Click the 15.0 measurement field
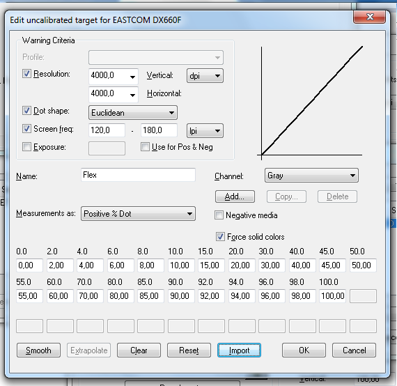Image resolution: width=397 pixels, height=386 pixels. click(x=211, y=265)
